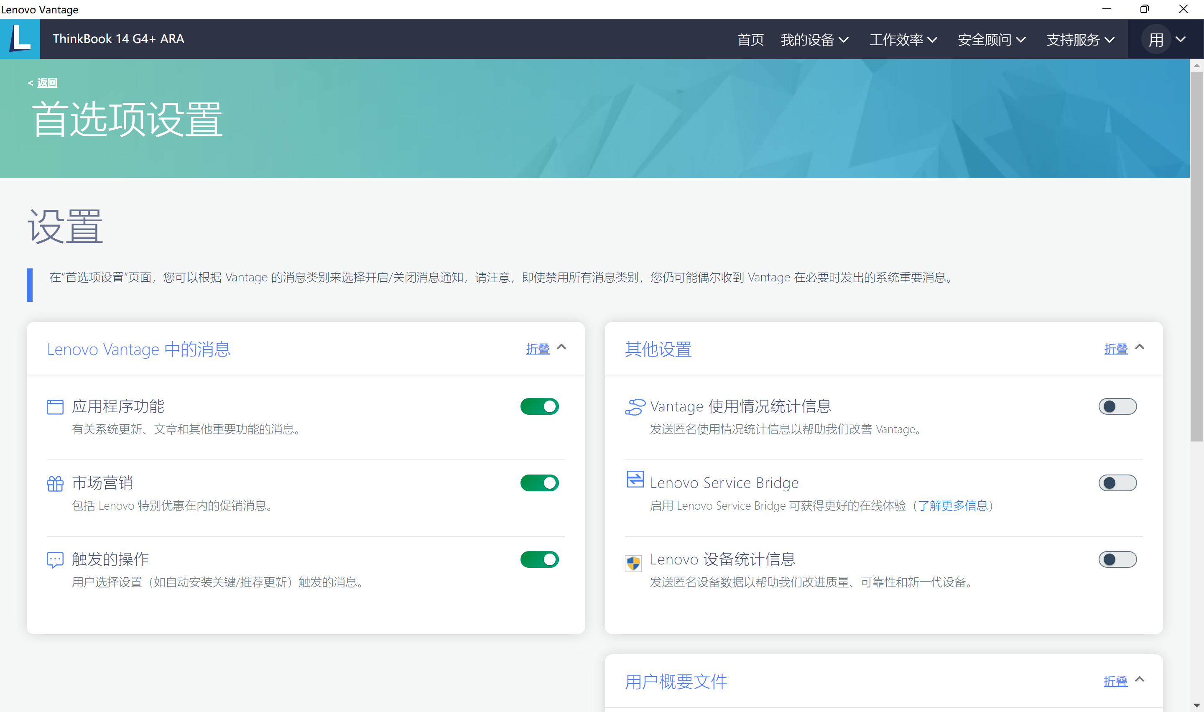This screenshot has height=712, width=1204.
Task: Click the 触发的操作 chat bubble icon
Action: coord(55,559)
